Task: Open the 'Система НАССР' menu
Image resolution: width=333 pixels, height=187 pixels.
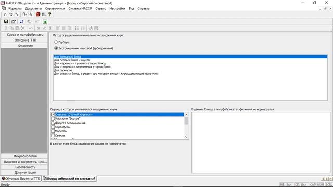Action: (80, 8)
